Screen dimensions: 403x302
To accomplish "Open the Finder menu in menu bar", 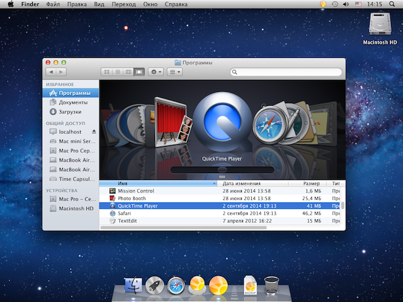I will point(30,4).
